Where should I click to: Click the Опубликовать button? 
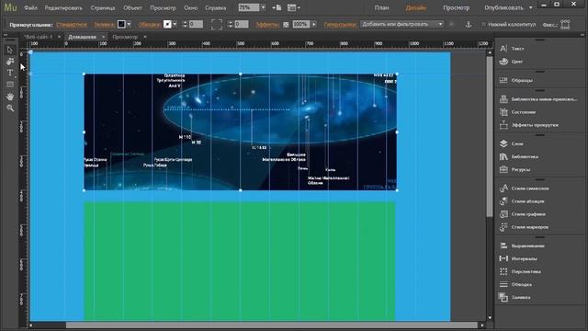[x=503, y=7]
